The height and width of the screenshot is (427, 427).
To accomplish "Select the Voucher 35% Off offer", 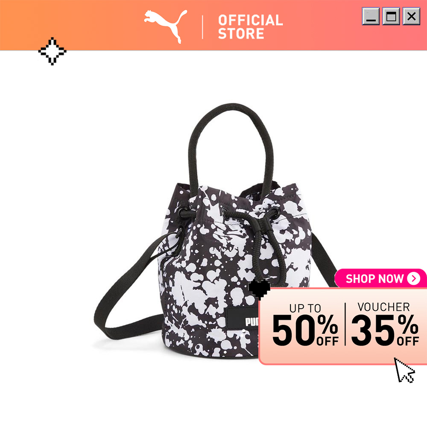I will 385,324.
